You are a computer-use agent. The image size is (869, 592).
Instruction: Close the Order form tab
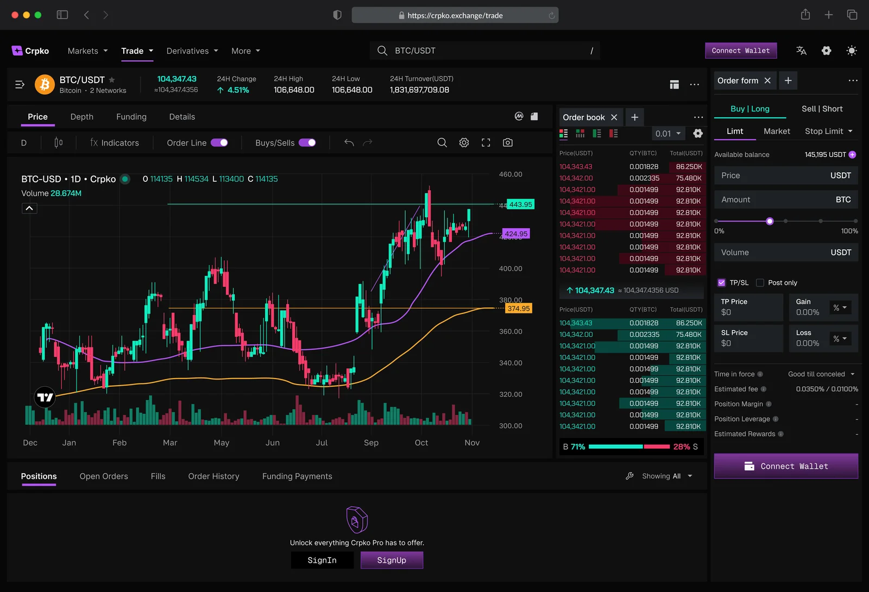tap(767, 80)
